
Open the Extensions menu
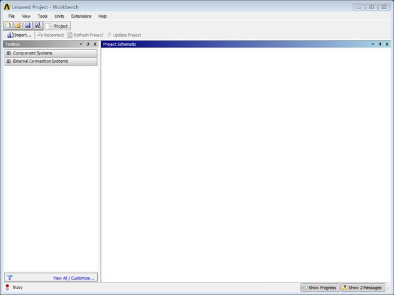81,16
